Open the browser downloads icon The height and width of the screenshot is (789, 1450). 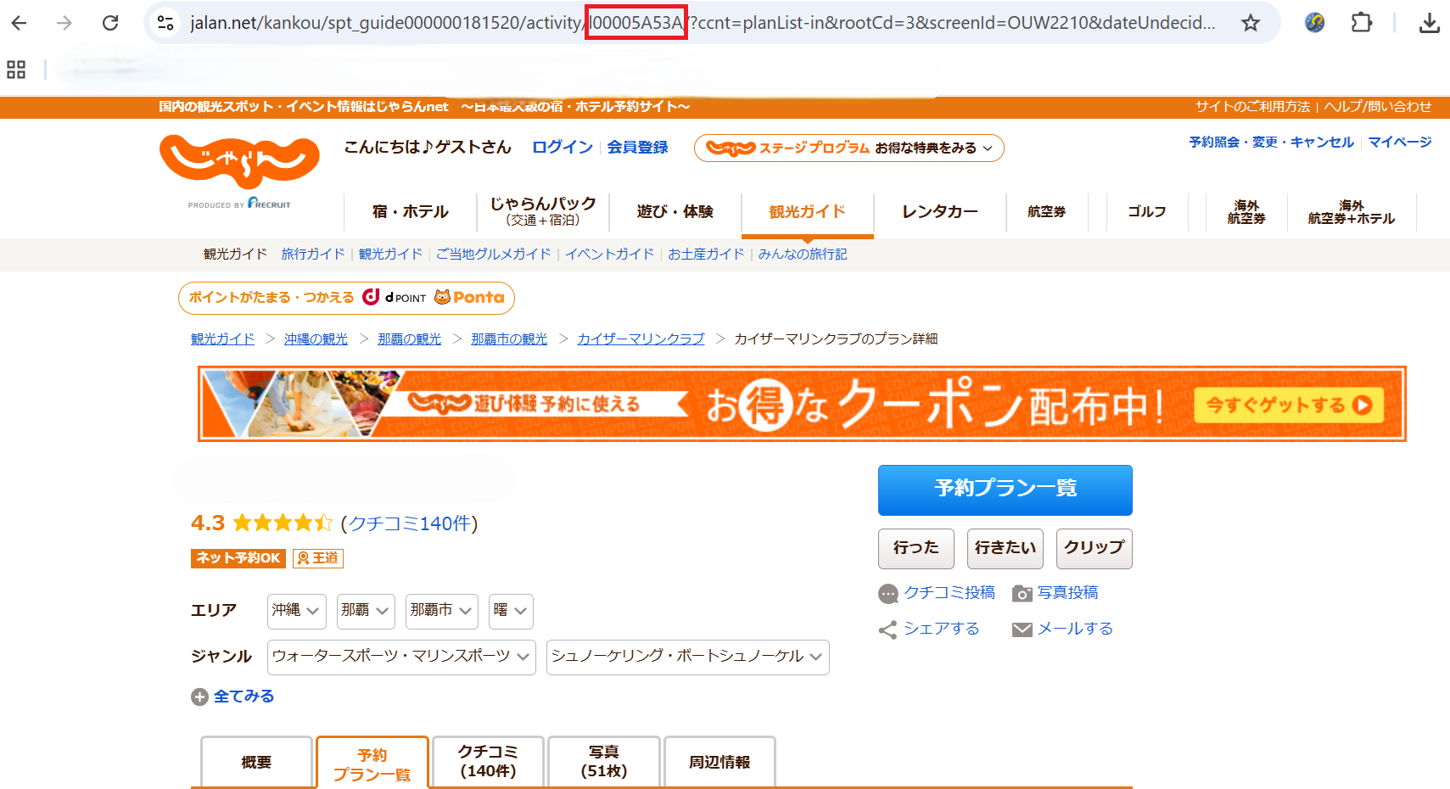pyautogui.click(x=1430, y=23)
